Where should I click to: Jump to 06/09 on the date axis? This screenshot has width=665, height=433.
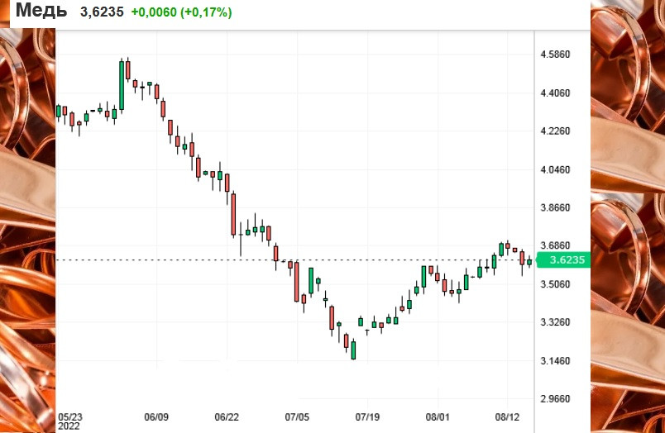point(156,418)
